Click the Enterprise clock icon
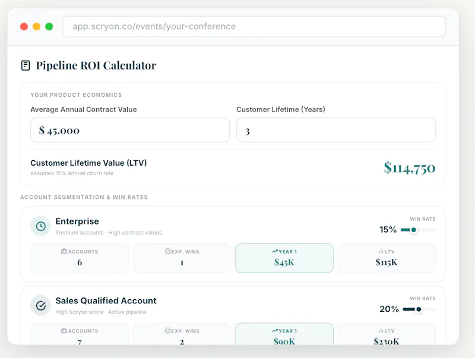 [x=40, y=226]
